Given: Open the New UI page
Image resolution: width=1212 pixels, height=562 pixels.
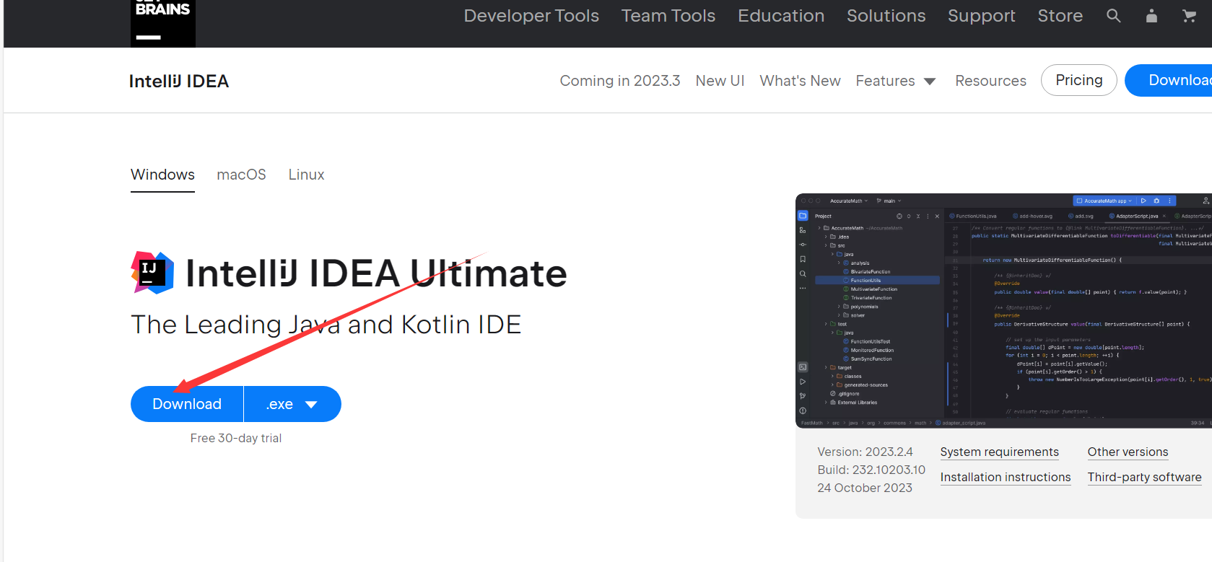Looking at the screenshot, I should pyautogui.click(x=720, y=81).
